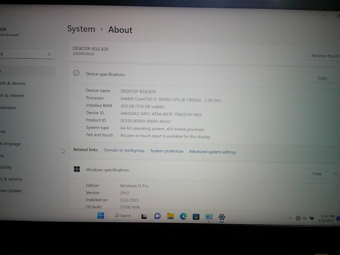
Task: Click Installed on date 3/22/2023
Action: click(129, 200)
